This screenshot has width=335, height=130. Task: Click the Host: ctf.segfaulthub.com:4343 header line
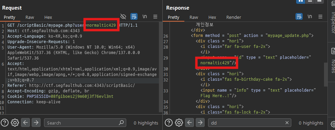click(44, 31)
